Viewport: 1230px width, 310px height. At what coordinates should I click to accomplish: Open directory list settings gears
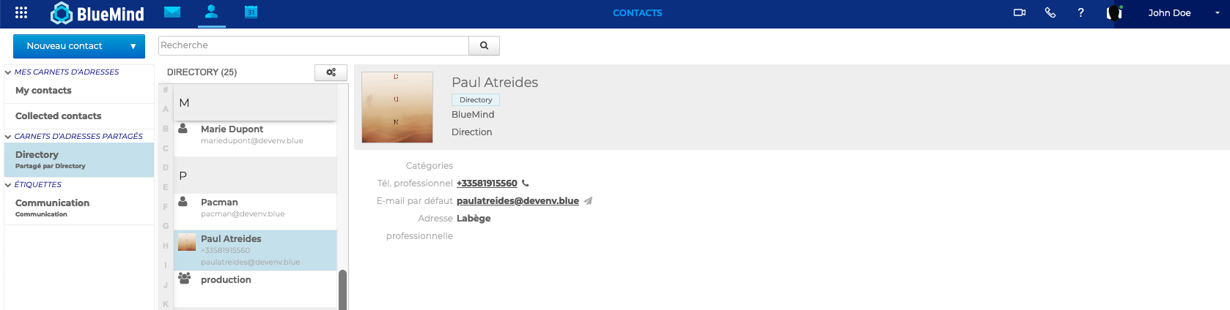pyautogui.click(x=331, y=72)
